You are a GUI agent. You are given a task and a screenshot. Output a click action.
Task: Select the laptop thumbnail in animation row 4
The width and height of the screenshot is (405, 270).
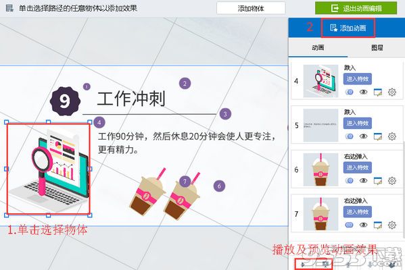(320, 81)
